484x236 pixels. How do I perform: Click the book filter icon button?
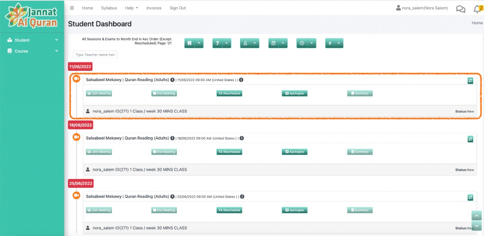(x=189, y=43)
